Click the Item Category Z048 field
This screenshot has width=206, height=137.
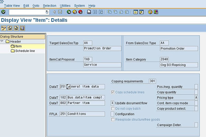164,59
